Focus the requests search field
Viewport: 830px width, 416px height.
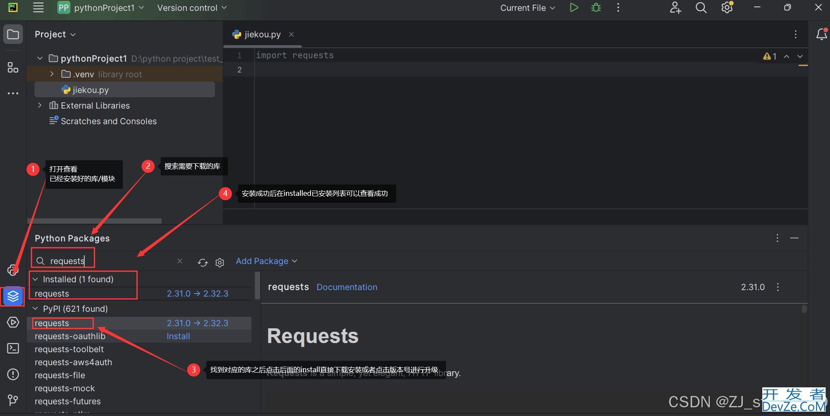(109, 261)
